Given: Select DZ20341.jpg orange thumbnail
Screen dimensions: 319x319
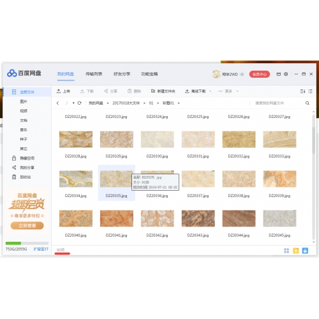Looking at the screenshot, I should 117,218.
